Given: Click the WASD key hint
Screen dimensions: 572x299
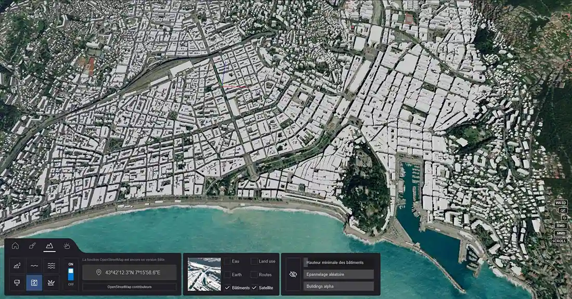Looking at the screenshot, I should point(561,203).
